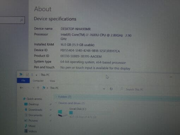The width and height of the screenshot is (180, 135).
Task: Select Quick access in navigation pane
Action: coord(34,99)
